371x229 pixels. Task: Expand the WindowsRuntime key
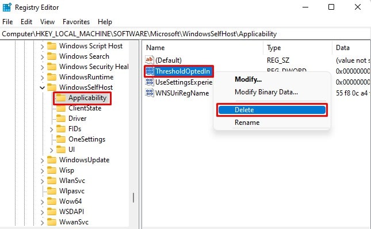point(42,78)
